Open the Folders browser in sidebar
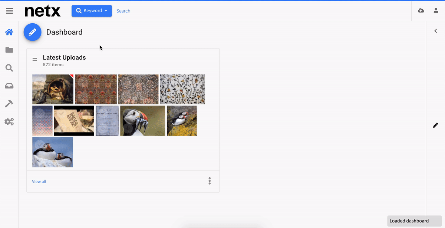The image size is (445, 228). 9,50
